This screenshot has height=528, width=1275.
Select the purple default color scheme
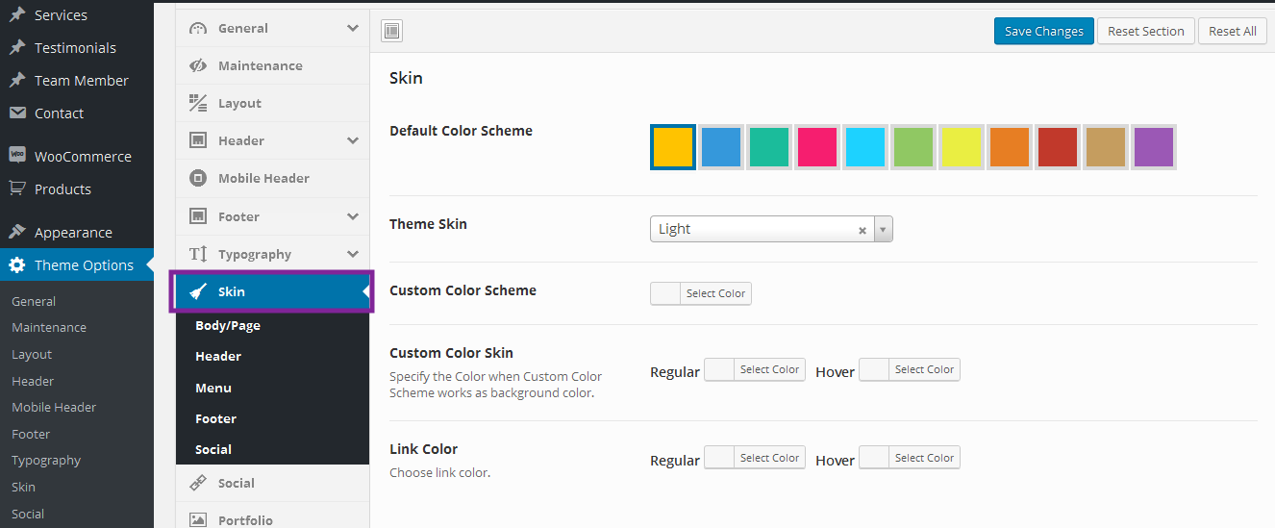tap(1154, 147)
